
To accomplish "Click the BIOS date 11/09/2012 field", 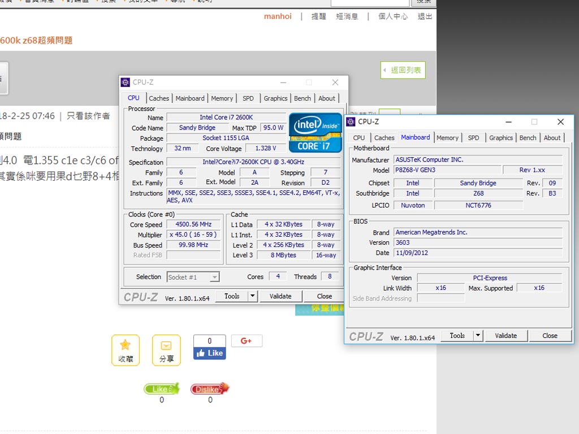I will coord(478,253).
